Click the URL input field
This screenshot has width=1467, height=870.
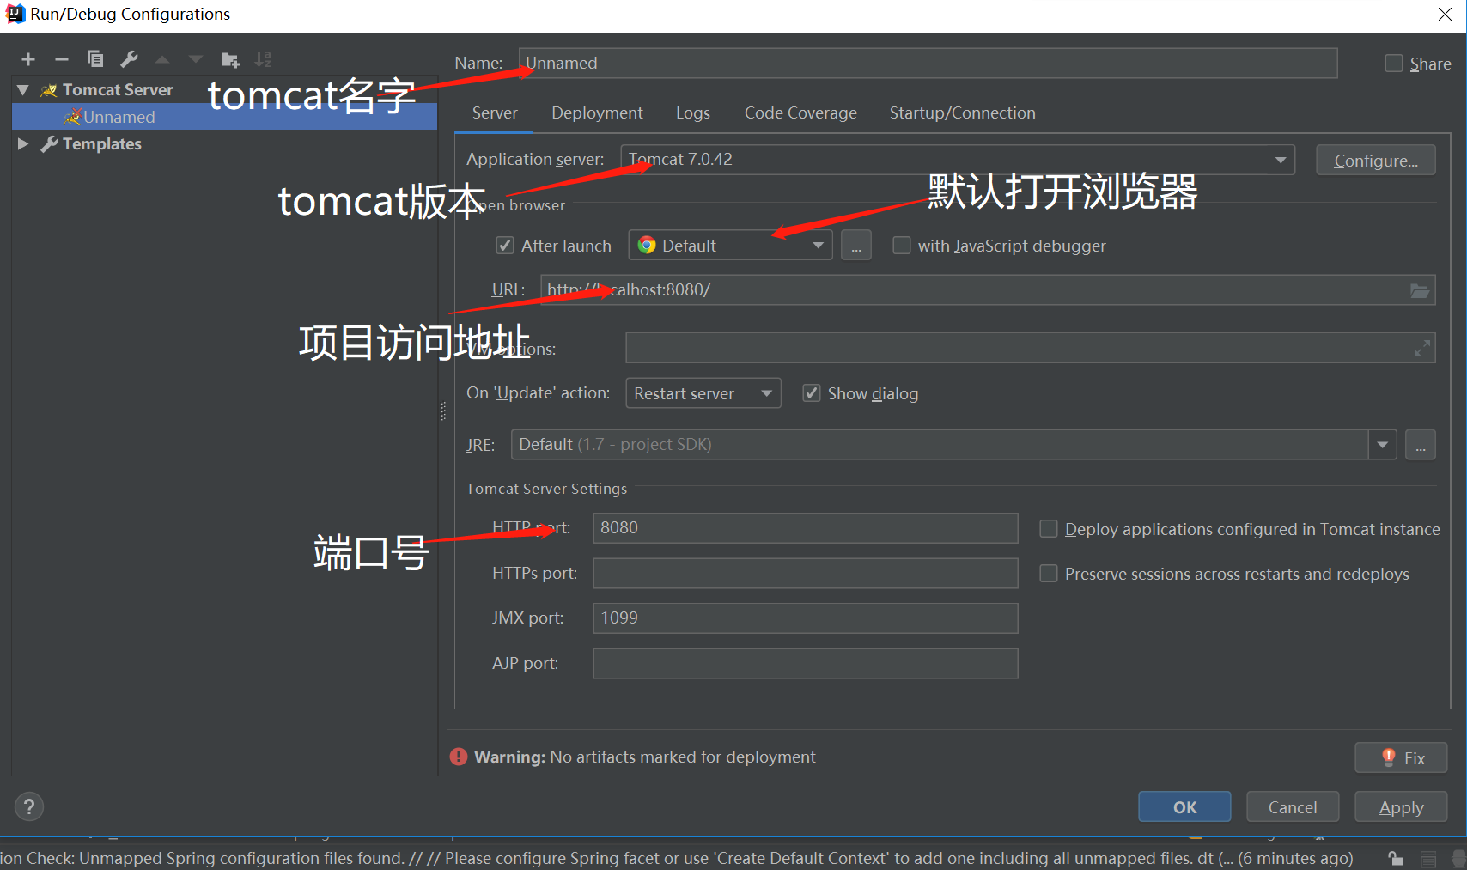988,290
